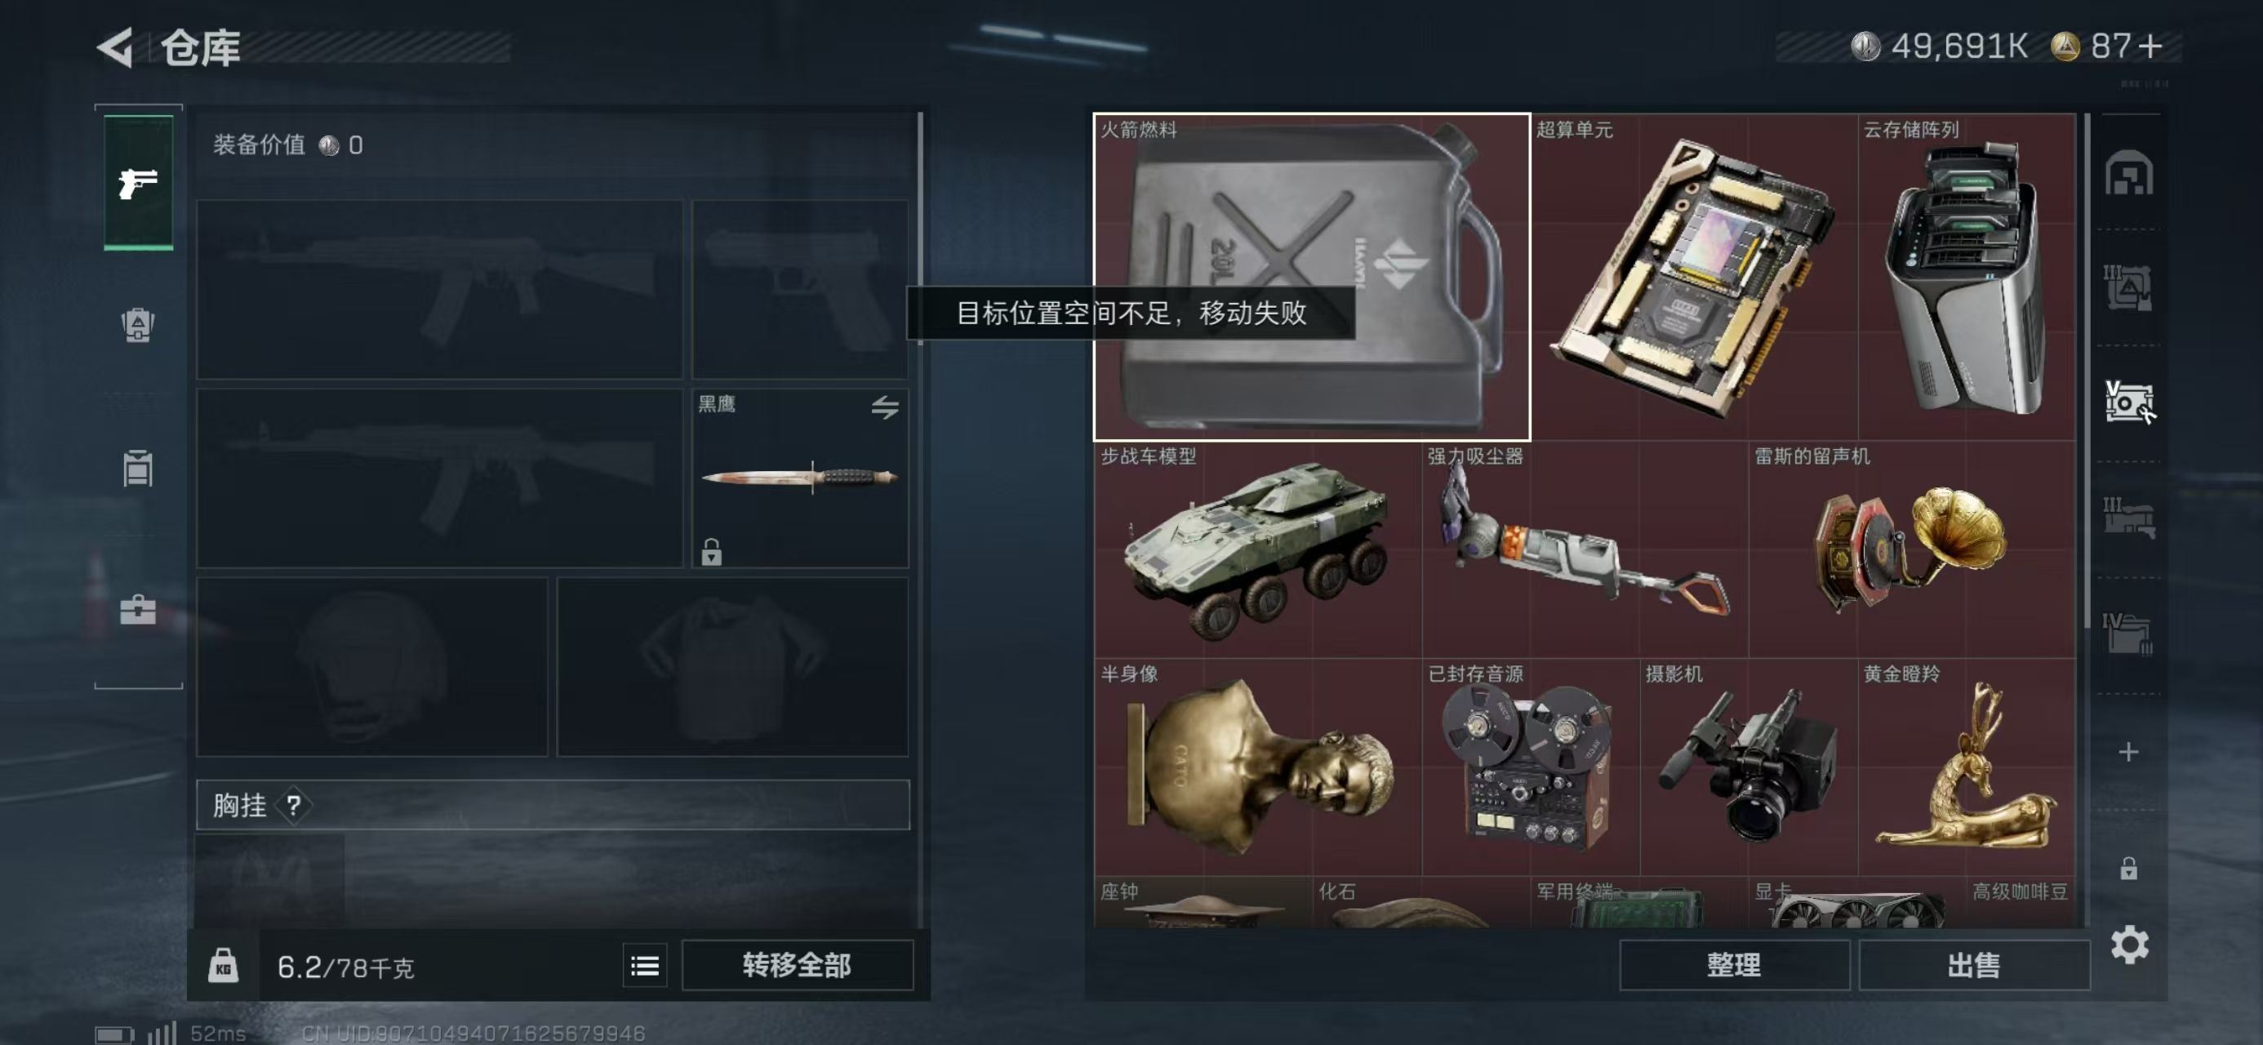
Task: Toggle the swap arrows on 黑鹰 knife slot
Action: tap(885, 407)
